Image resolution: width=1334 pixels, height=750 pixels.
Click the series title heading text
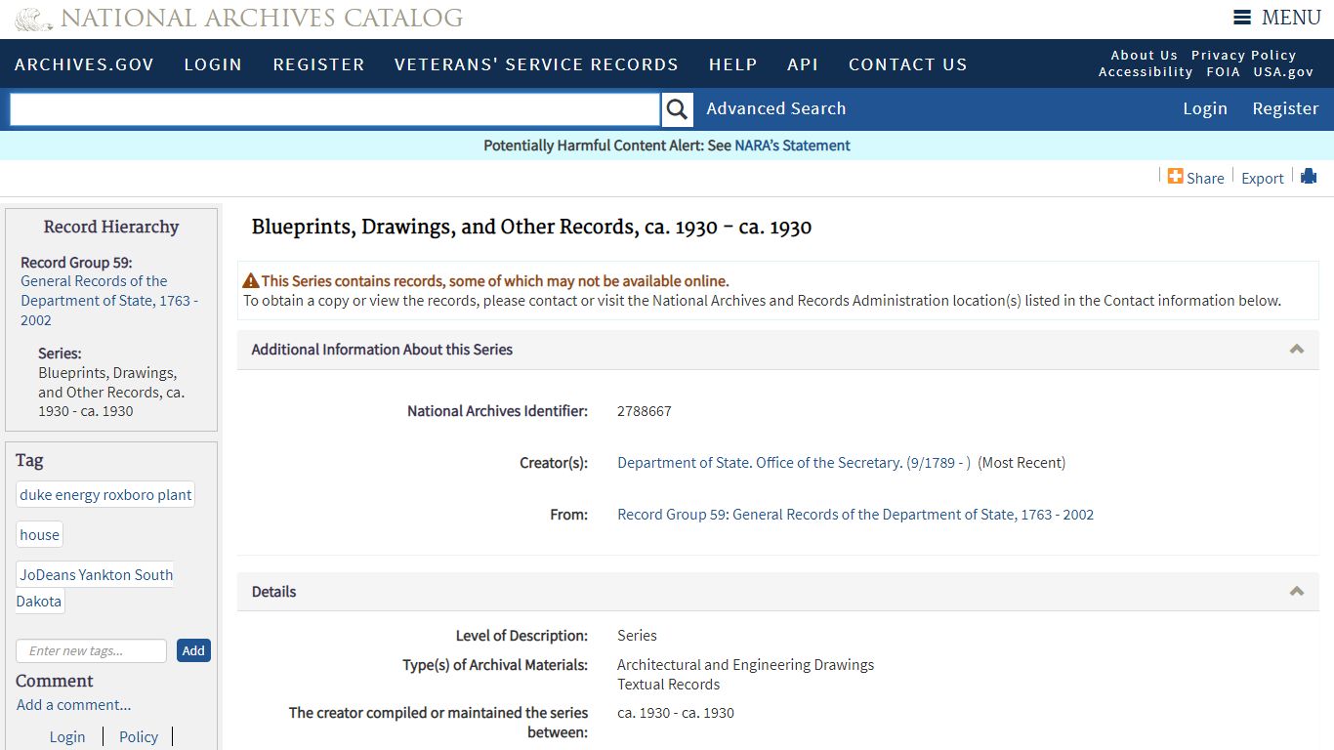(531, 228)
